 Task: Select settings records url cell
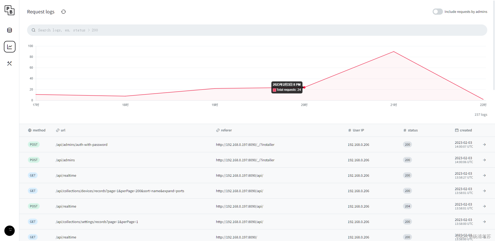97,222
